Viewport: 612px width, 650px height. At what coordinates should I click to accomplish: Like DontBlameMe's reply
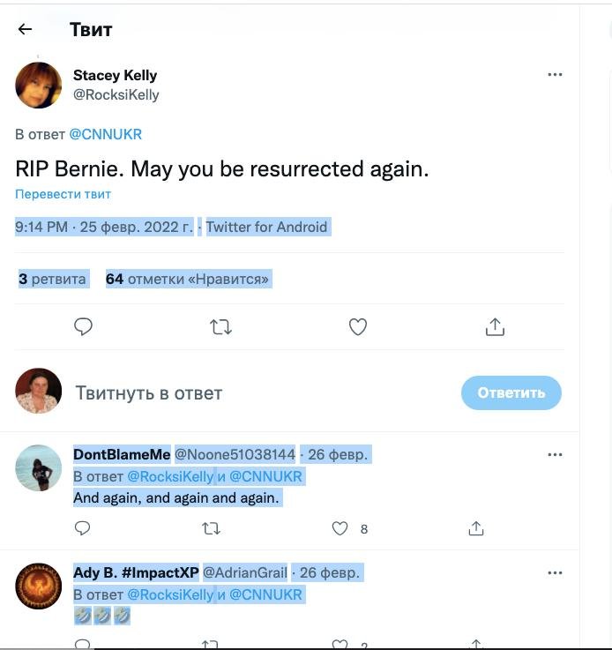click(x=340, y=528)
